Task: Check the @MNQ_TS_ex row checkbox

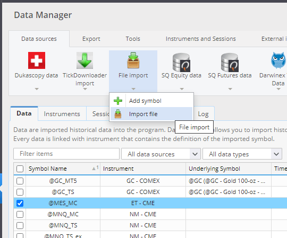Action: pyautogui.click(x=20, y=235)
